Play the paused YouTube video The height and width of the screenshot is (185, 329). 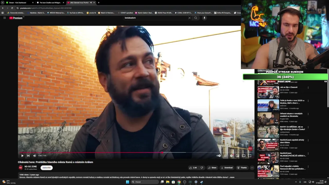[22, 156]
